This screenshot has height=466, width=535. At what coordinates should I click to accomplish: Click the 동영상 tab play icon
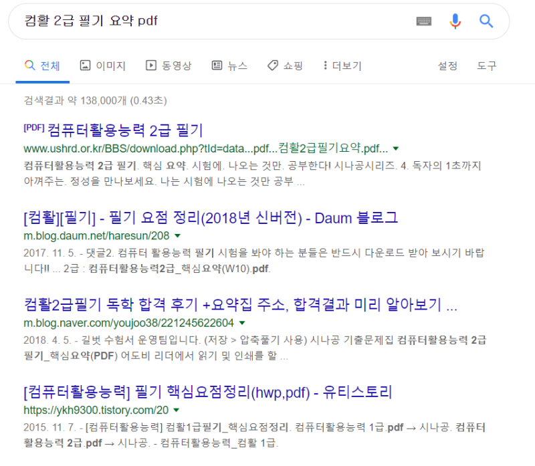[x=151, y=65]
